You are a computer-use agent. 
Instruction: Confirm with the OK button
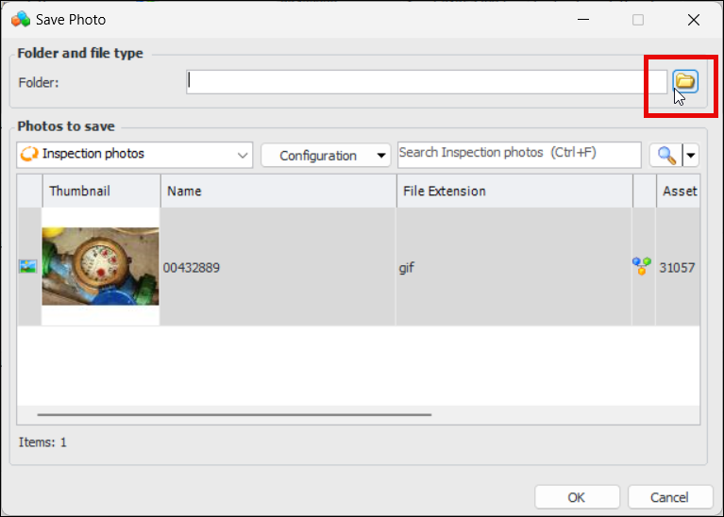pos(577,497)
